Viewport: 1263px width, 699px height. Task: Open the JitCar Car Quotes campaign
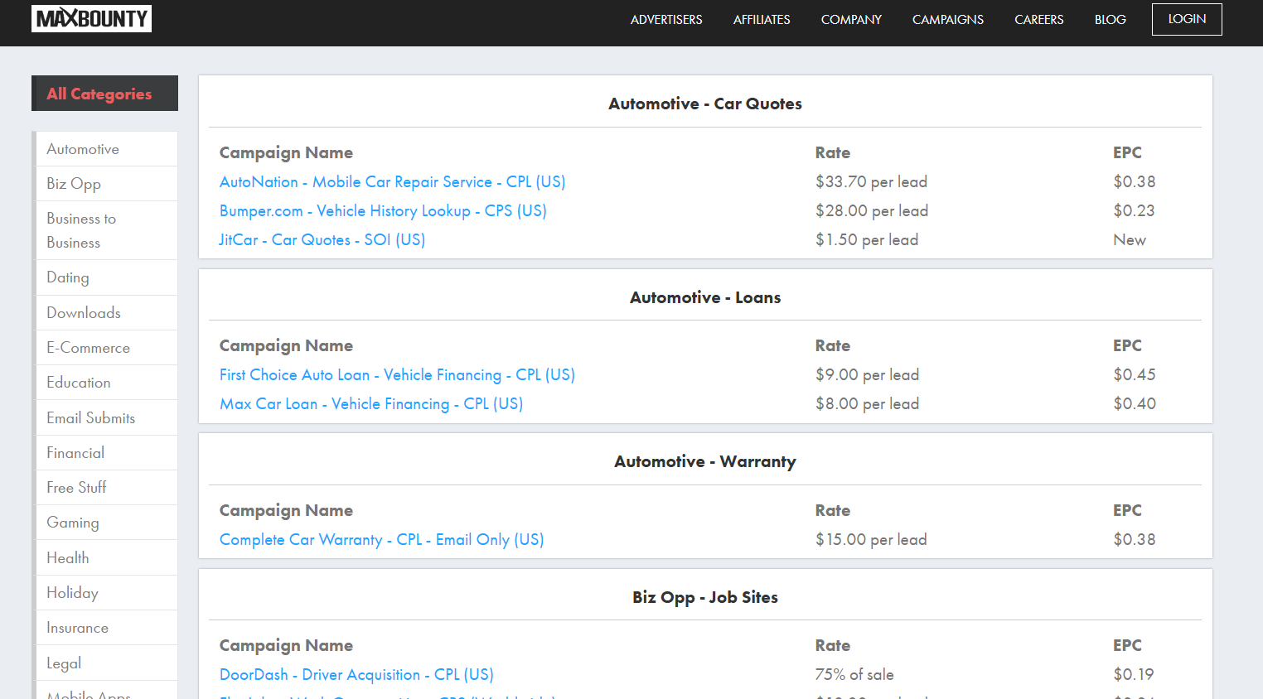(322, 239)
